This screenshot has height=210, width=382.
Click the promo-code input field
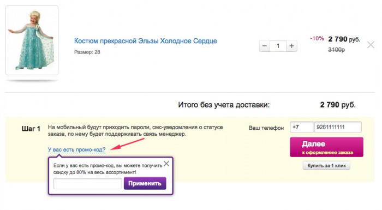pyautogui.click(x=88, y=183)
